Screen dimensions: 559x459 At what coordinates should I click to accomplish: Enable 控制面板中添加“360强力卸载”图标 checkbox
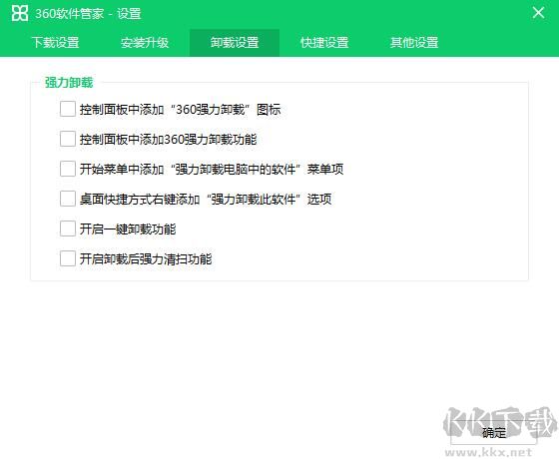coord(68,109)
